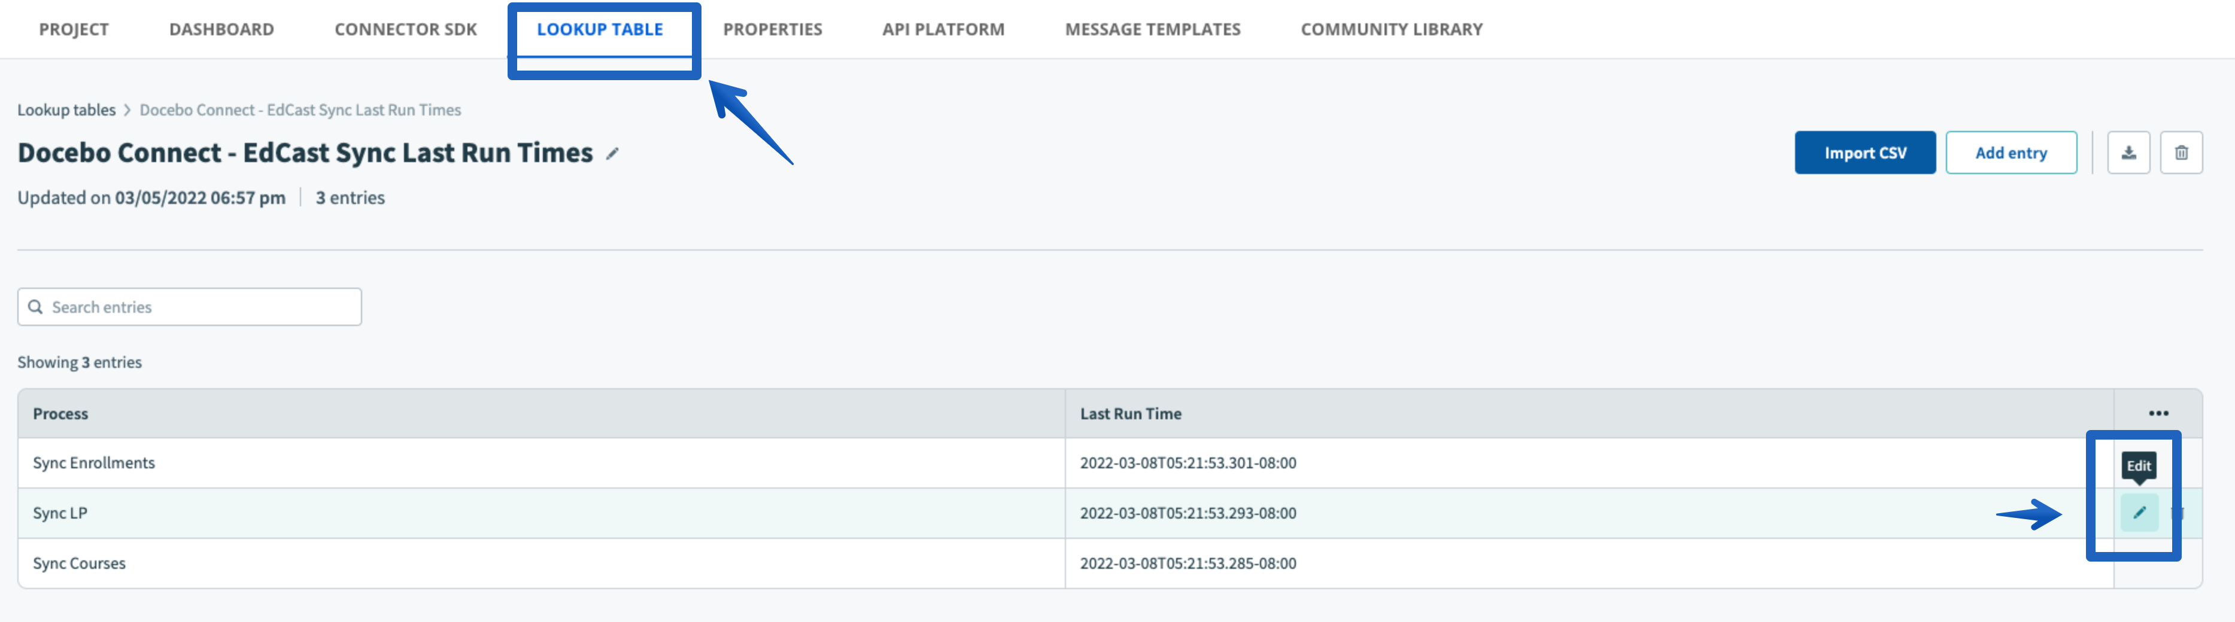Viewport: 2235px width, 622px height.
Task: Select the Sync LP cell
Action: 540,514
